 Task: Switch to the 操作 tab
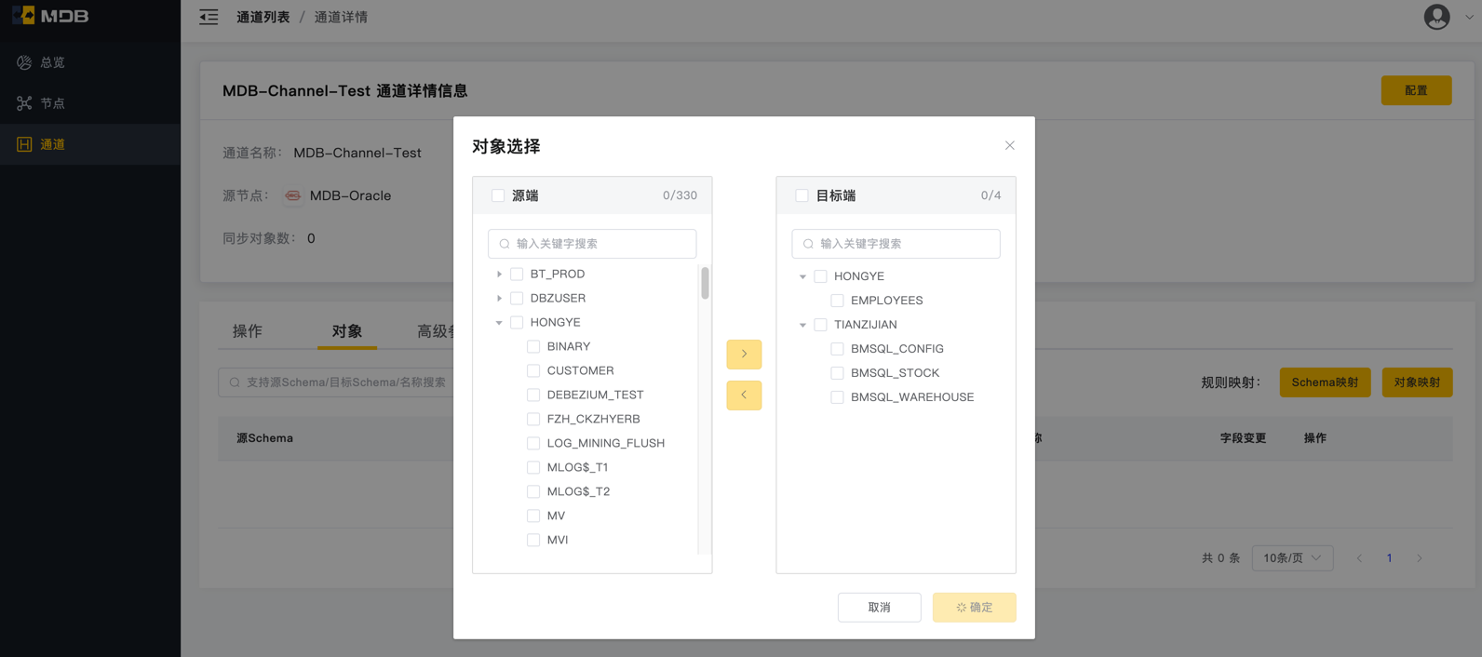(x=248, y=331)
